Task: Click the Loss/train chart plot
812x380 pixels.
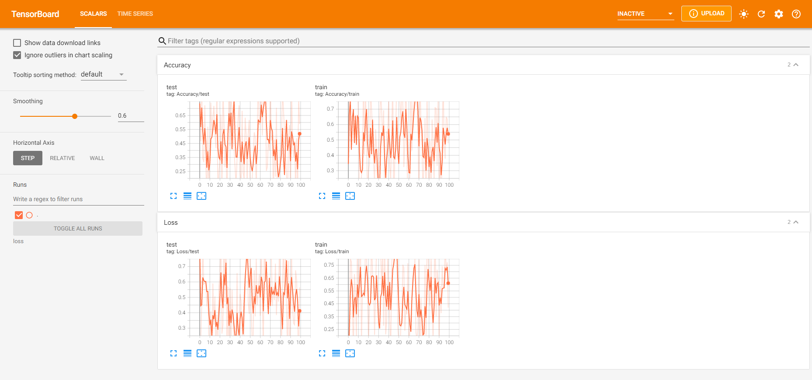Action: [398, 297]
